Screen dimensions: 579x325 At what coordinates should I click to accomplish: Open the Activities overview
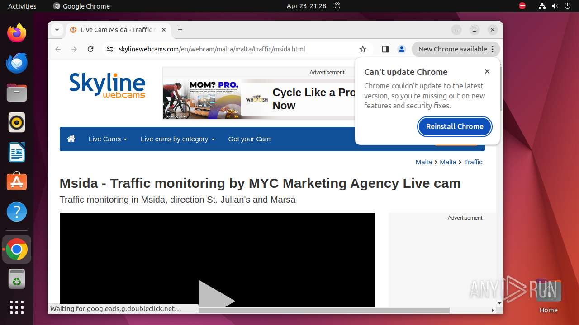coord(22,6)
